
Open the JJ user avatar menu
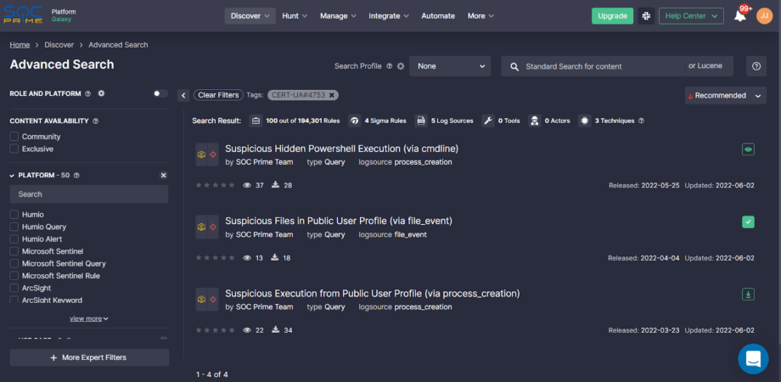click(x=764, y=16)
